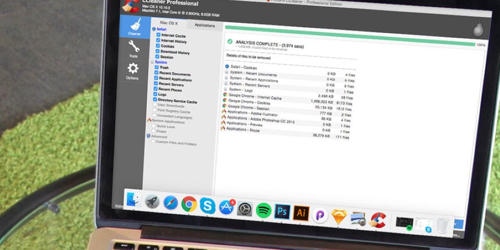Switch to the Mac OS X tab
500x250 pixels.
(169, 23)
